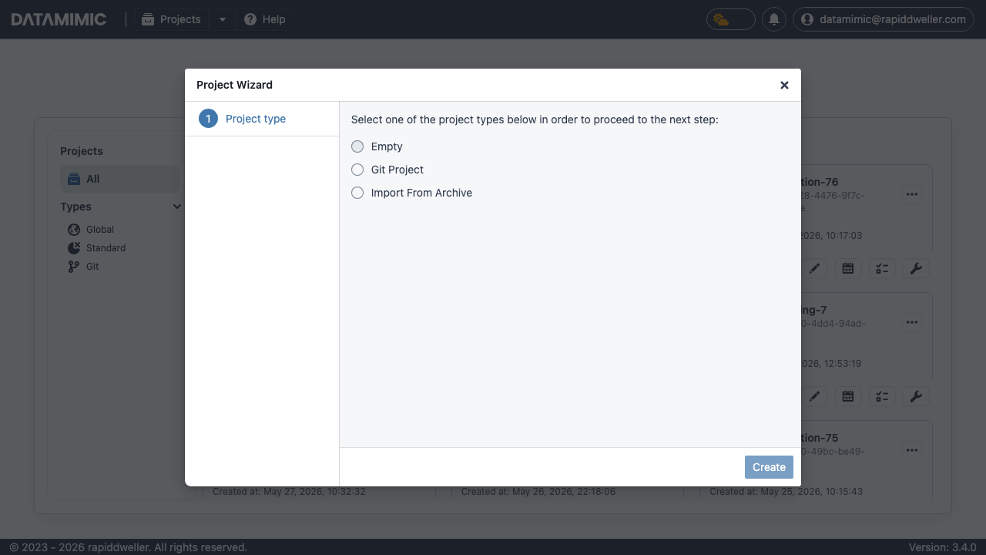Viewport: 986px width, 555px height.
Task: Open the Help menu
Action: point(264,19)
